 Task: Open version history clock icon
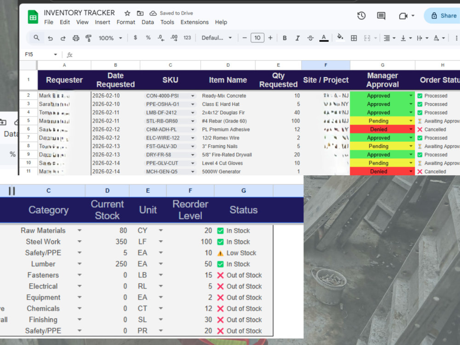pyautogui.click(x=362, y=16)
